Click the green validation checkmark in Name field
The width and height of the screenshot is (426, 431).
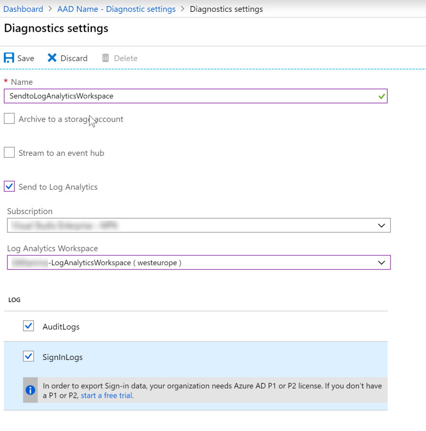pos(382,96)
